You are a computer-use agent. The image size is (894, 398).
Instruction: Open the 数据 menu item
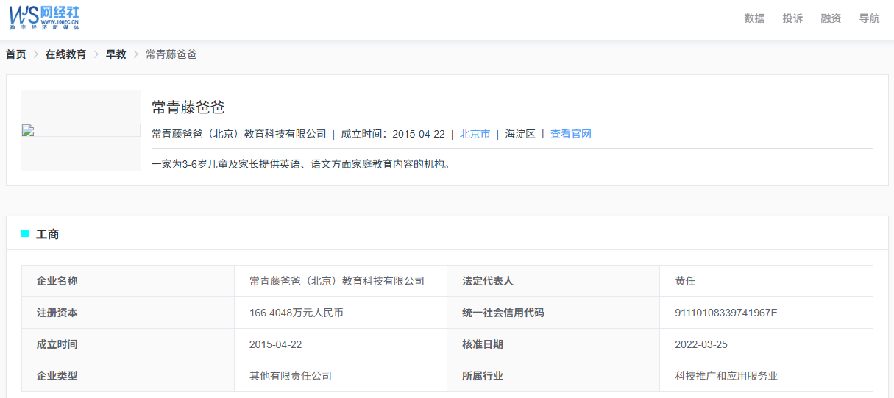click(754, 18)
